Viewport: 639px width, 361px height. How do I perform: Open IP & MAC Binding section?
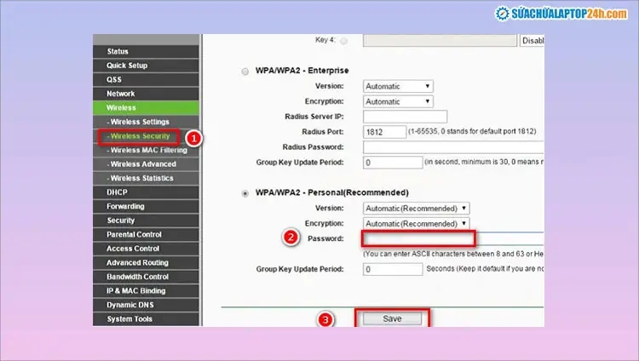tap(146, 290)
